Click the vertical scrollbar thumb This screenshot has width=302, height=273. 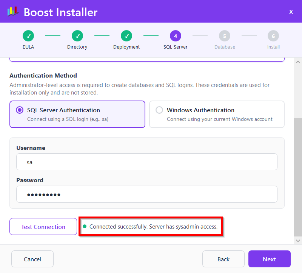[298, 177]
